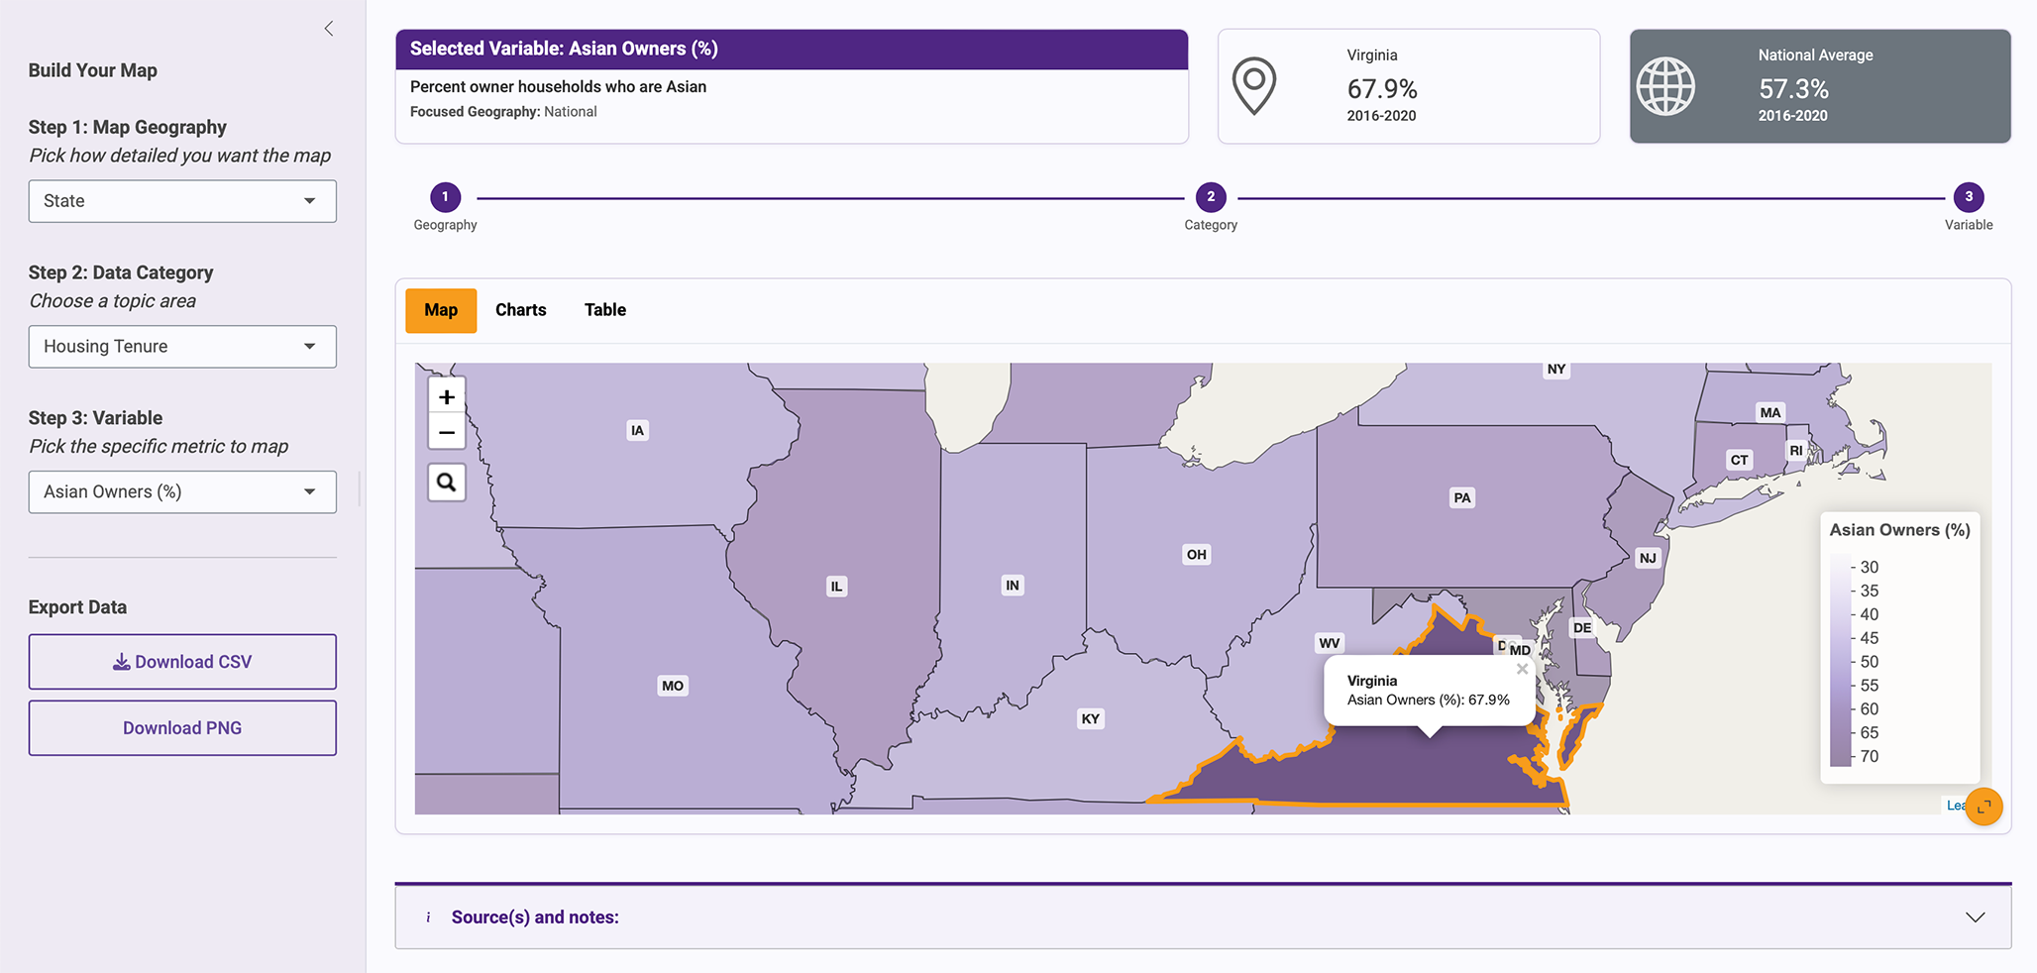Select the RI state label on map
This screenshot has width=2037, height=973.
pyautogui.click(x=1796, y=450)
